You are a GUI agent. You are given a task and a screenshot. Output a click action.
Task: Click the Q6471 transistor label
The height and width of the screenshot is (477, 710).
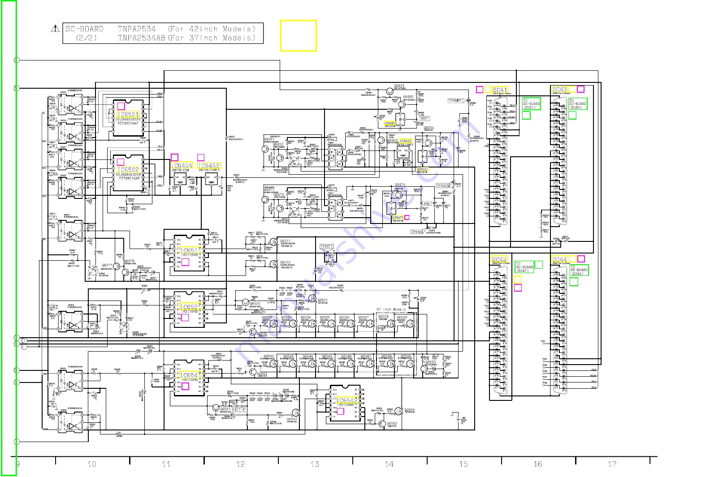[x=269, y=190]
